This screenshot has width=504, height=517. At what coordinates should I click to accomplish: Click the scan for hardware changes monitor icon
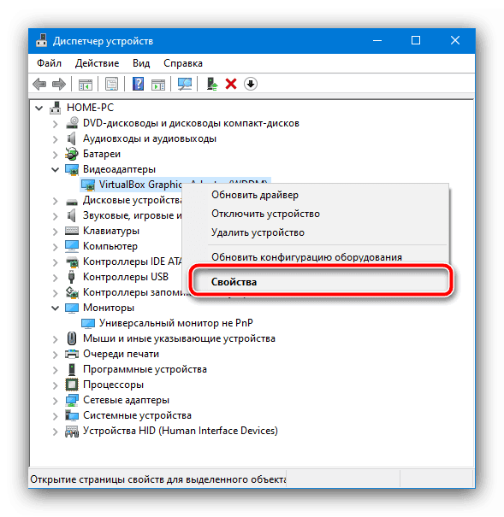tap(185, 84)
